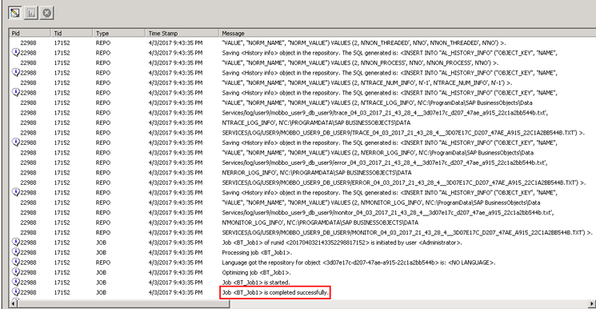Select uppercase path message 'MONITOR_04_03_2017_21_43_28'
This screenshot has width=596, height=309.
tap(407, 232)
